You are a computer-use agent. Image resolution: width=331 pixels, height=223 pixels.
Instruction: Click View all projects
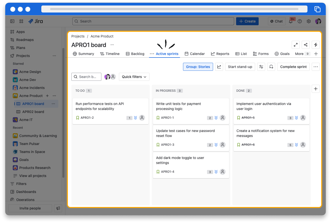(33, 176)
